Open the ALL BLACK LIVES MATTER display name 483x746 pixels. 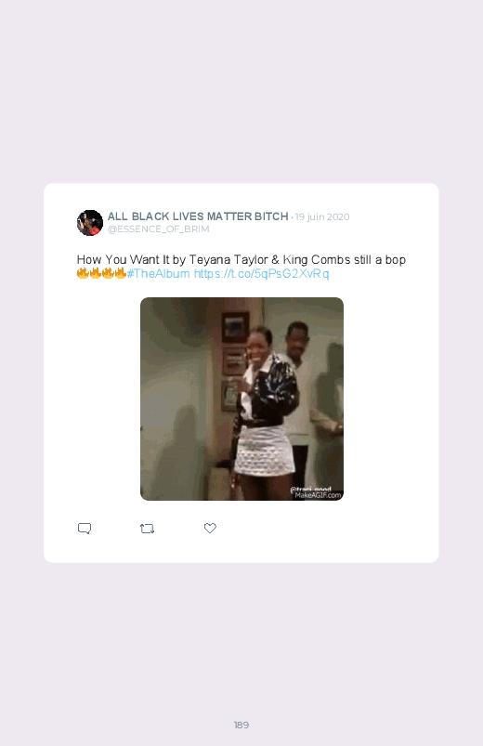point(198,216)
